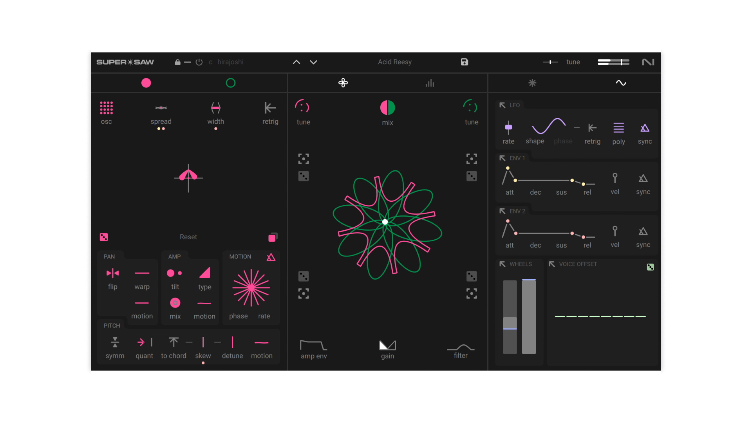
Task: Click the pitch quant icon
Action: [x=145, y=342]
